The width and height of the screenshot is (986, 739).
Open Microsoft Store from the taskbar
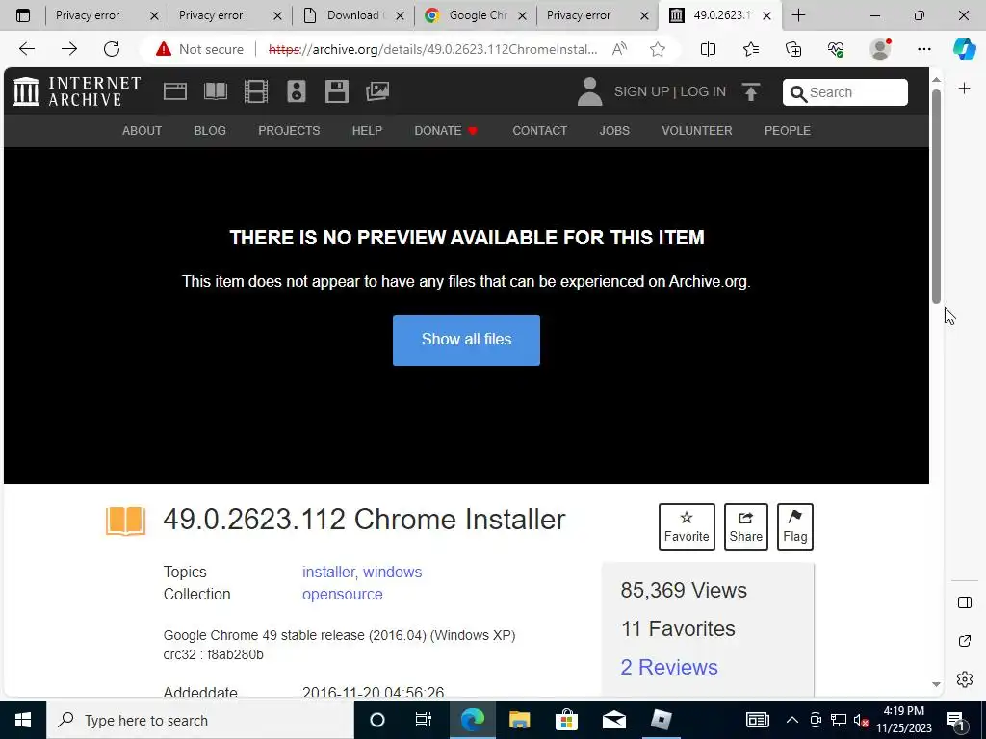pos(566,720)
